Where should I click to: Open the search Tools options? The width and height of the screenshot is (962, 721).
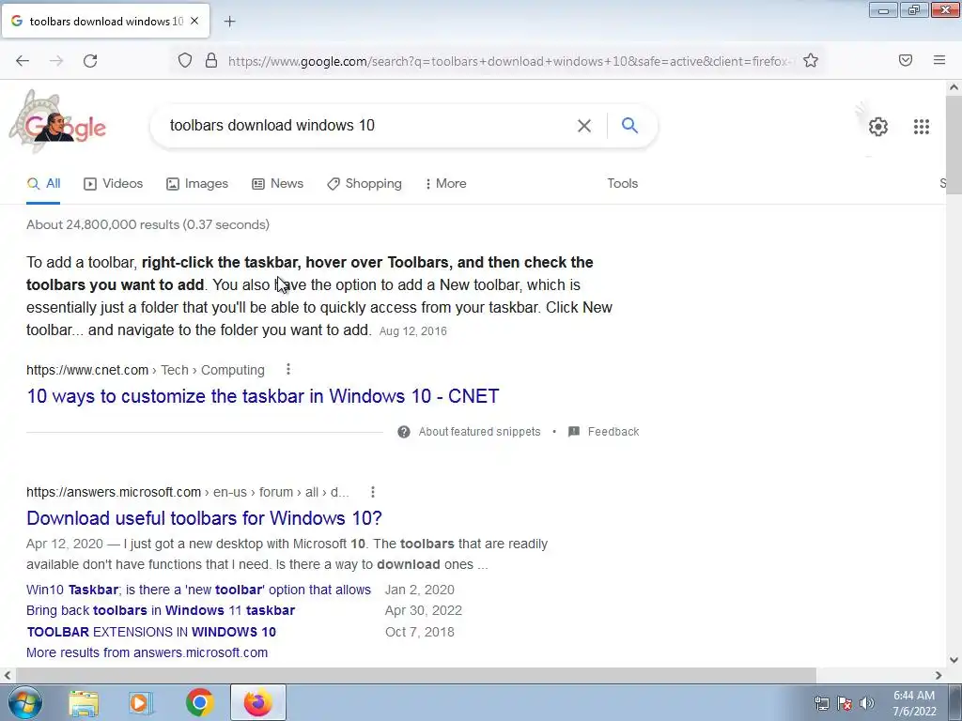623,183
